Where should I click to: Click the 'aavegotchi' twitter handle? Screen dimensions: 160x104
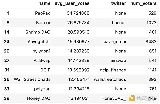tap(115, 42)
